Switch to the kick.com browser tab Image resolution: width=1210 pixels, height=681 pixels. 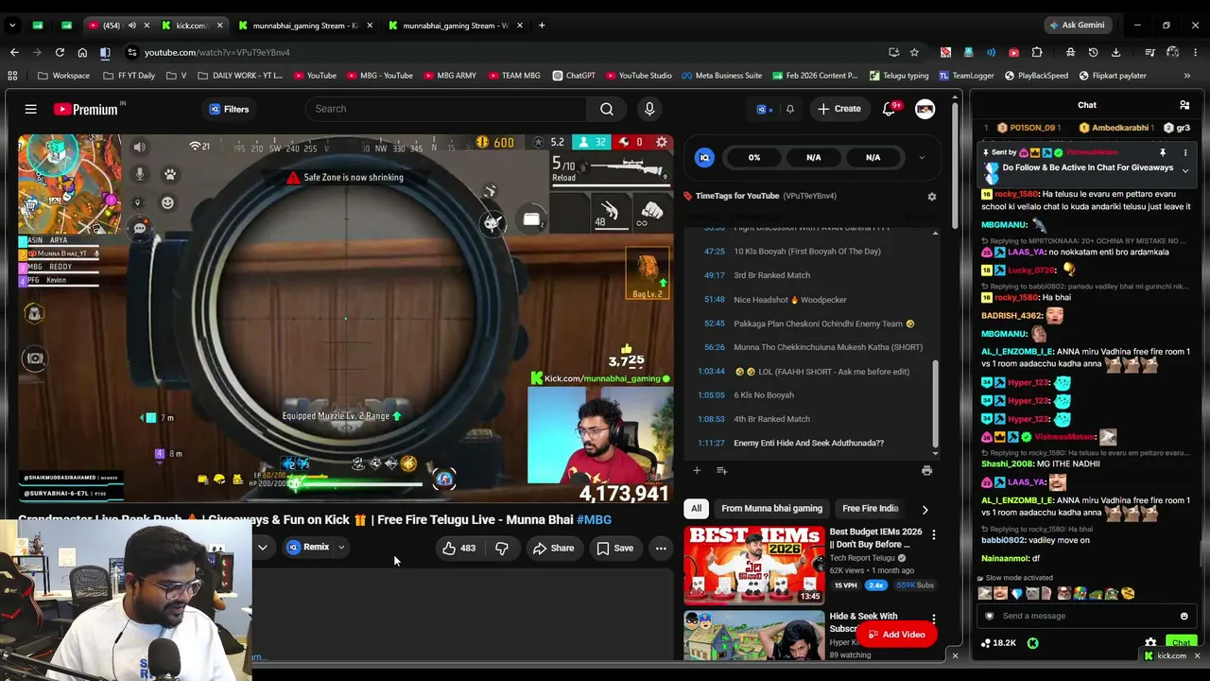193,26
